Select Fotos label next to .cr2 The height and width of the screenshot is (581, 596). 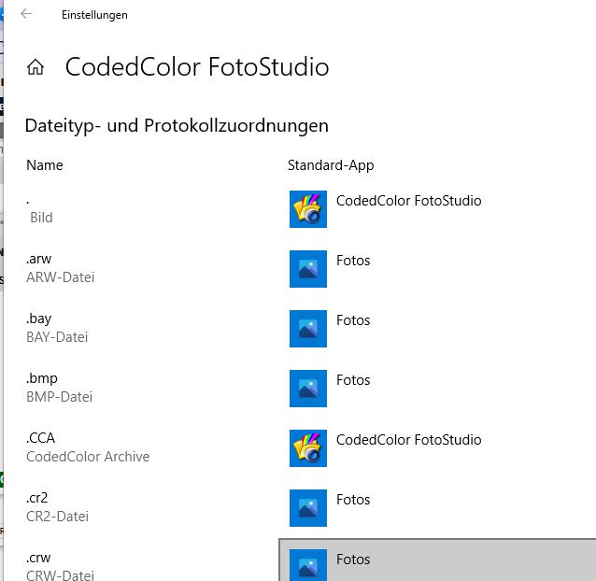[x=353, y=500]
